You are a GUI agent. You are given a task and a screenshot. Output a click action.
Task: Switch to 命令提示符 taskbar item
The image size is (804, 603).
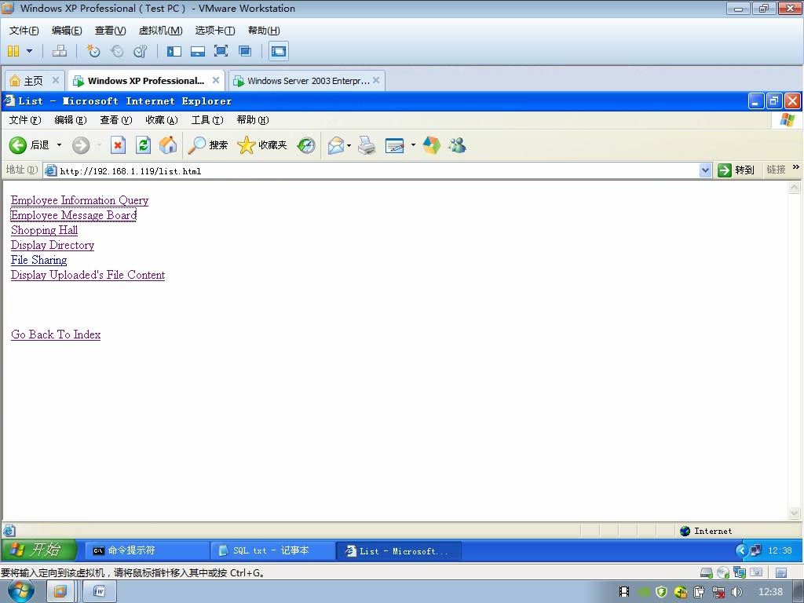coord(147,550)
